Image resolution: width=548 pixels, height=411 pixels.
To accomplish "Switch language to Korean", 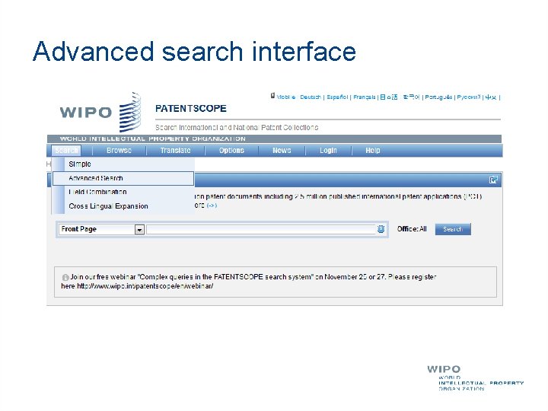I will pos(411,97).
